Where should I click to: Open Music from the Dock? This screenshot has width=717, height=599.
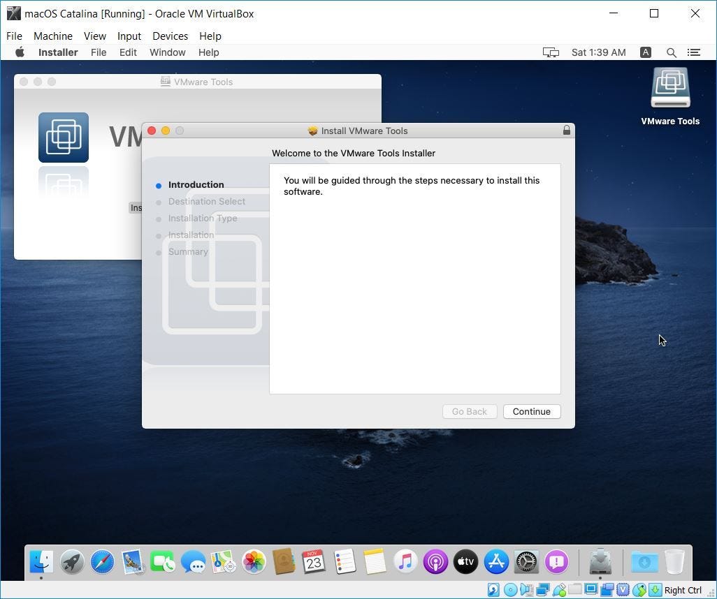405,561
